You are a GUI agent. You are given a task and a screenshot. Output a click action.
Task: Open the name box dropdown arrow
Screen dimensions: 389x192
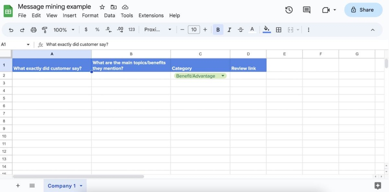click(x=28, y=45)
